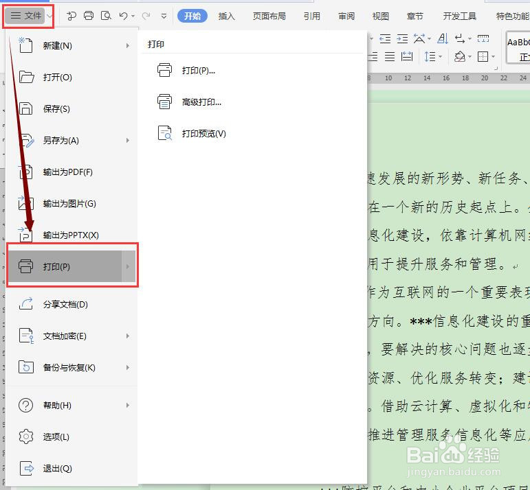Click the save floppy disk icon
530x490 pixels.
[25, 108]
